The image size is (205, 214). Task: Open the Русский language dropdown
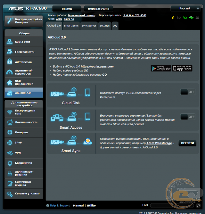185,8
